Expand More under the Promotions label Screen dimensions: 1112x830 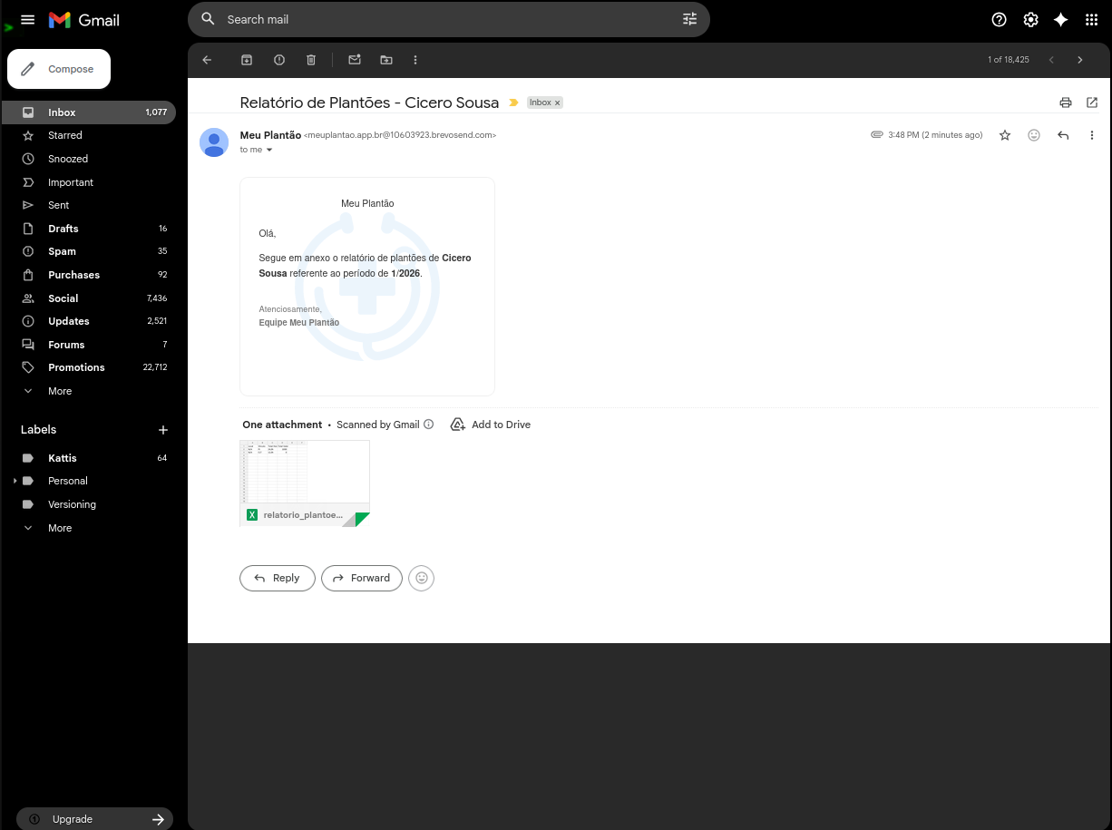(x=59, y=391)
